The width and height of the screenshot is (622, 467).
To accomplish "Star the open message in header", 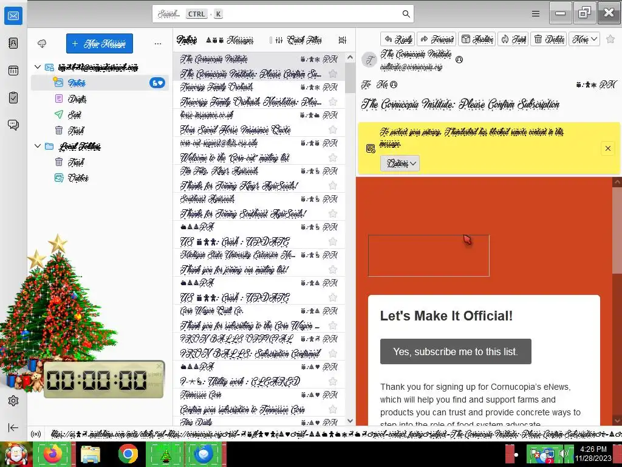I will click(x=610, y=39).
